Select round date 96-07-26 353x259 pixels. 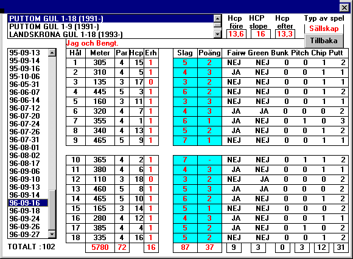[x=28, y=131]
